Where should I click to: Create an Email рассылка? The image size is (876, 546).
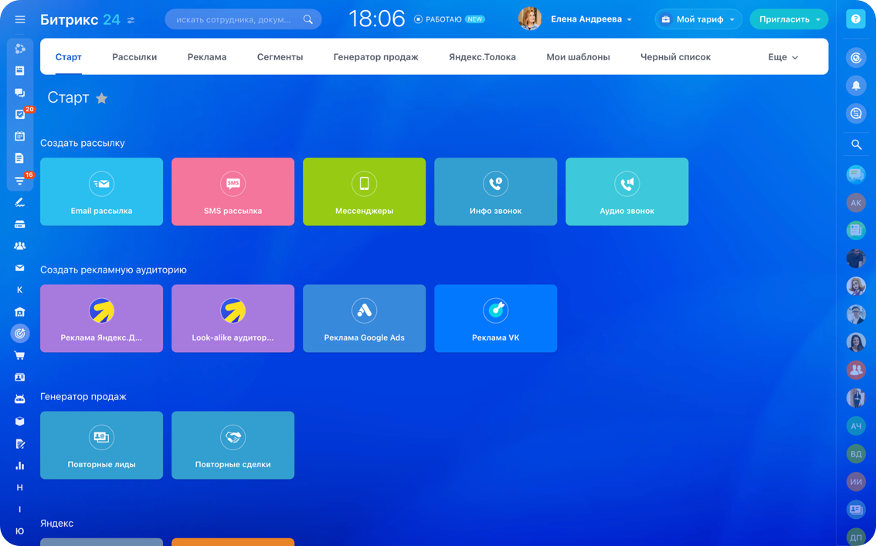102,192
